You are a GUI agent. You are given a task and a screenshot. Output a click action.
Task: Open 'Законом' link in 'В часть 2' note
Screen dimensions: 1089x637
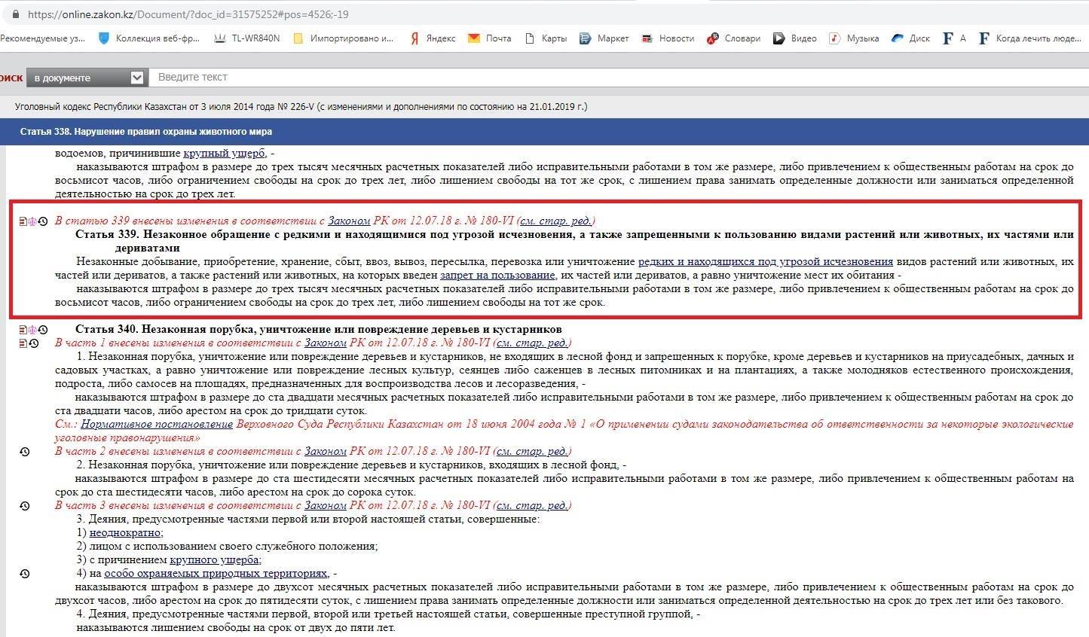point(326,452)
